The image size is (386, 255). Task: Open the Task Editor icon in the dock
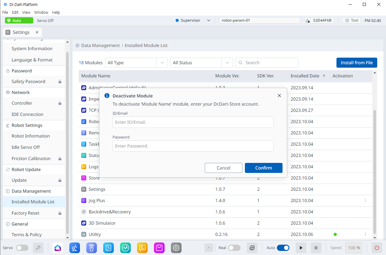click(x=108, y=248)
